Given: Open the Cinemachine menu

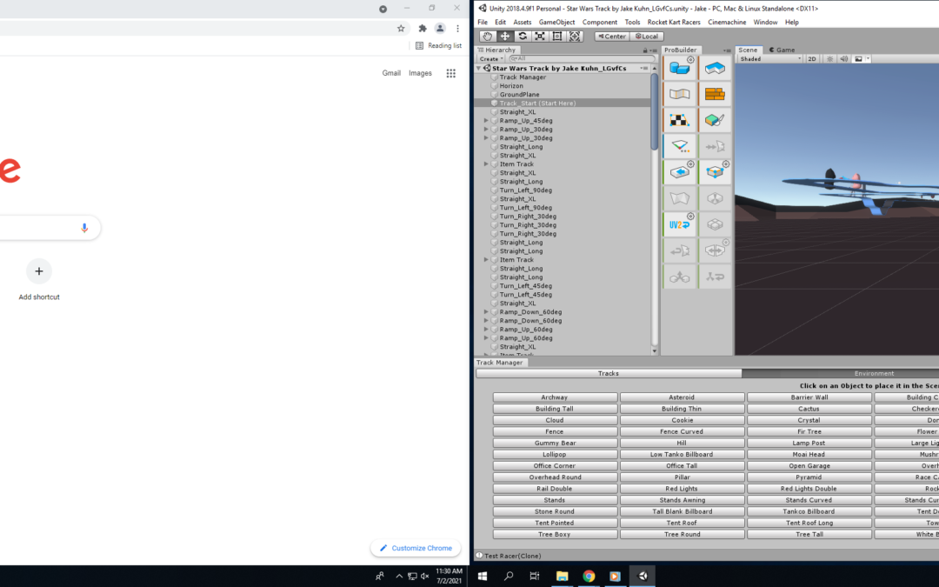Looking at the screenshot, I should [727, 22].
